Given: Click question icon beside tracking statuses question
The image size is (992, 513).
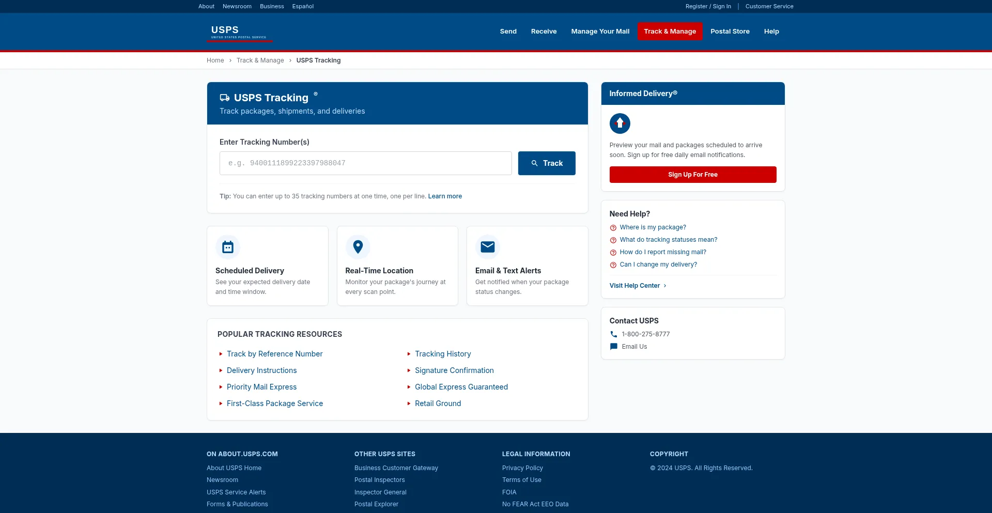Looking at the screenshot, I should click(613, 240).
